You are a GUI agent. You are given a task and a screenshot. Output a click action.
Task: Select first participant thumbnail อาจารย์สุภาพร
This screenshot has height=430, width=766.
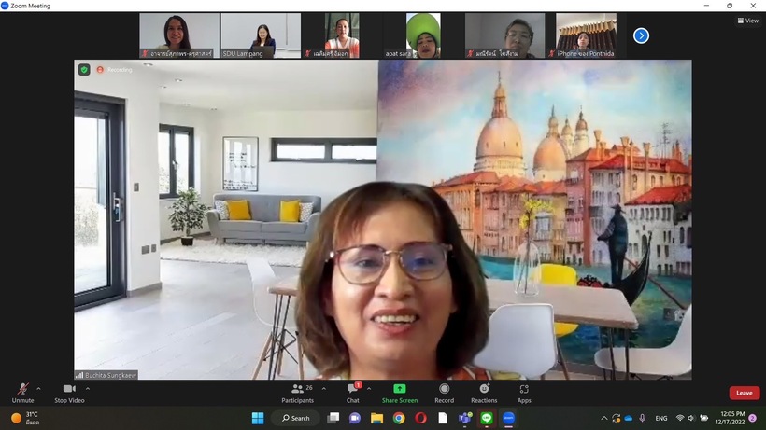(179, 35)
